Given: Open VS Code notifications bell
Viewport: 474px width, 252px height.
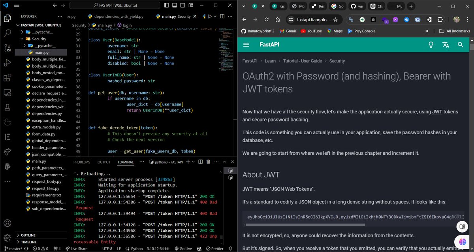Looking at the screenshot, I should coord(231,249).
